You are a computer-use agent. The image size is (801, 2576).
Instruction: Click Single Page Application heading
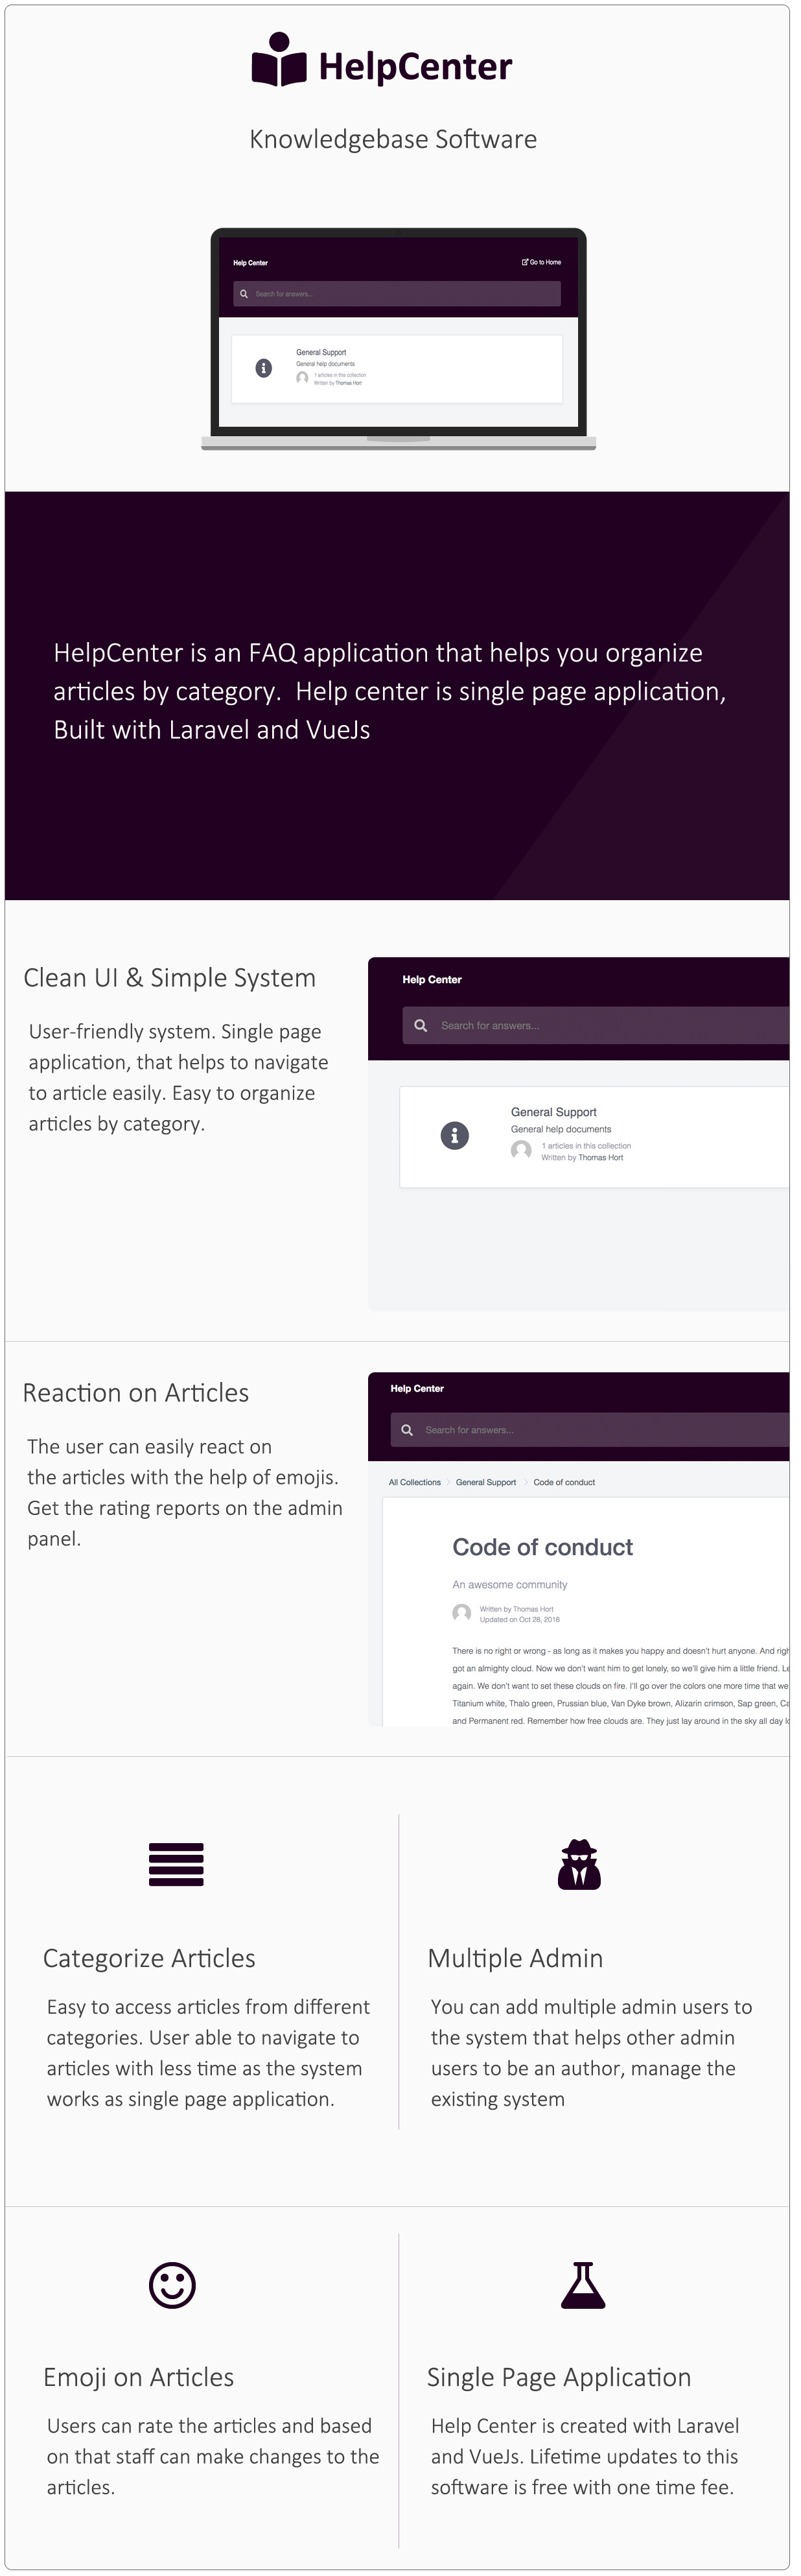(x=559, y=2377)
